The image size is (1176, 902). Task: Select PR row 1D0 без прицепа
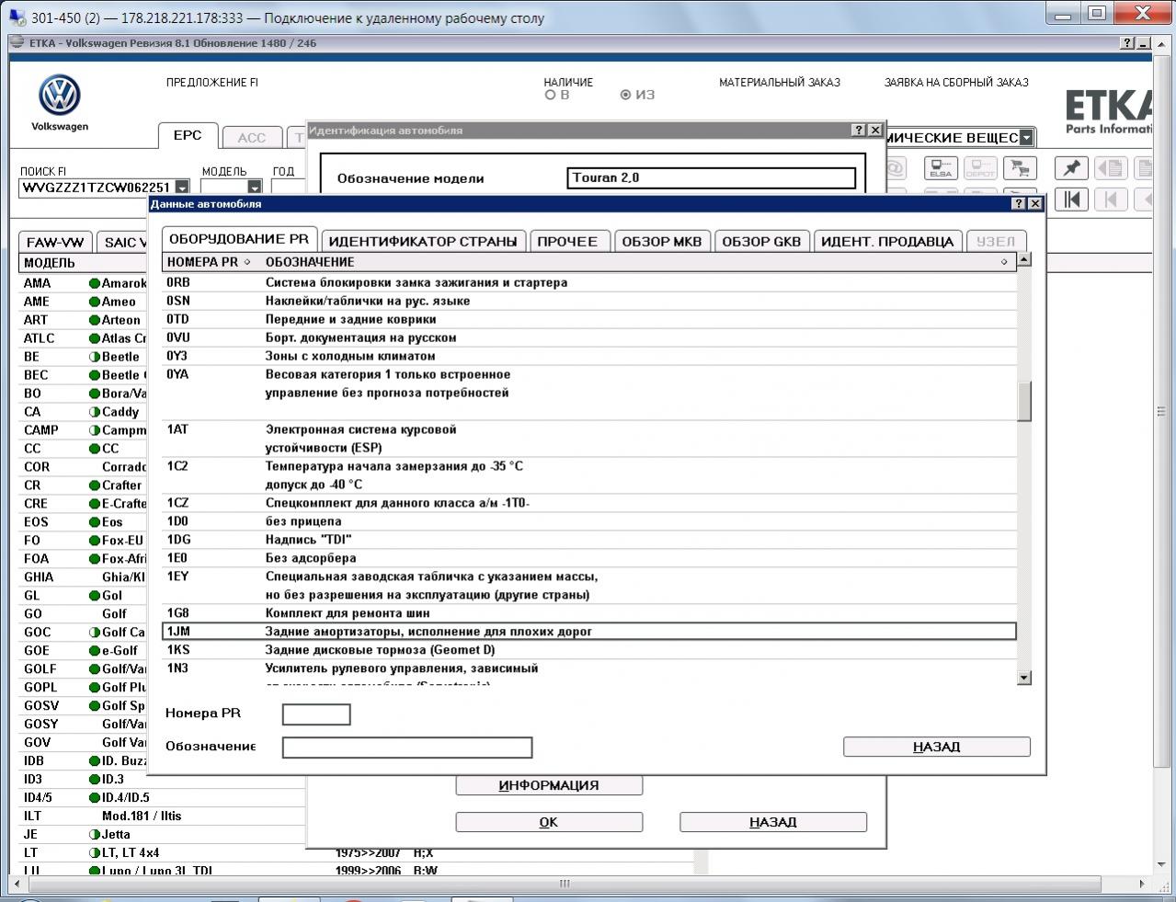[x=589, y=521]
